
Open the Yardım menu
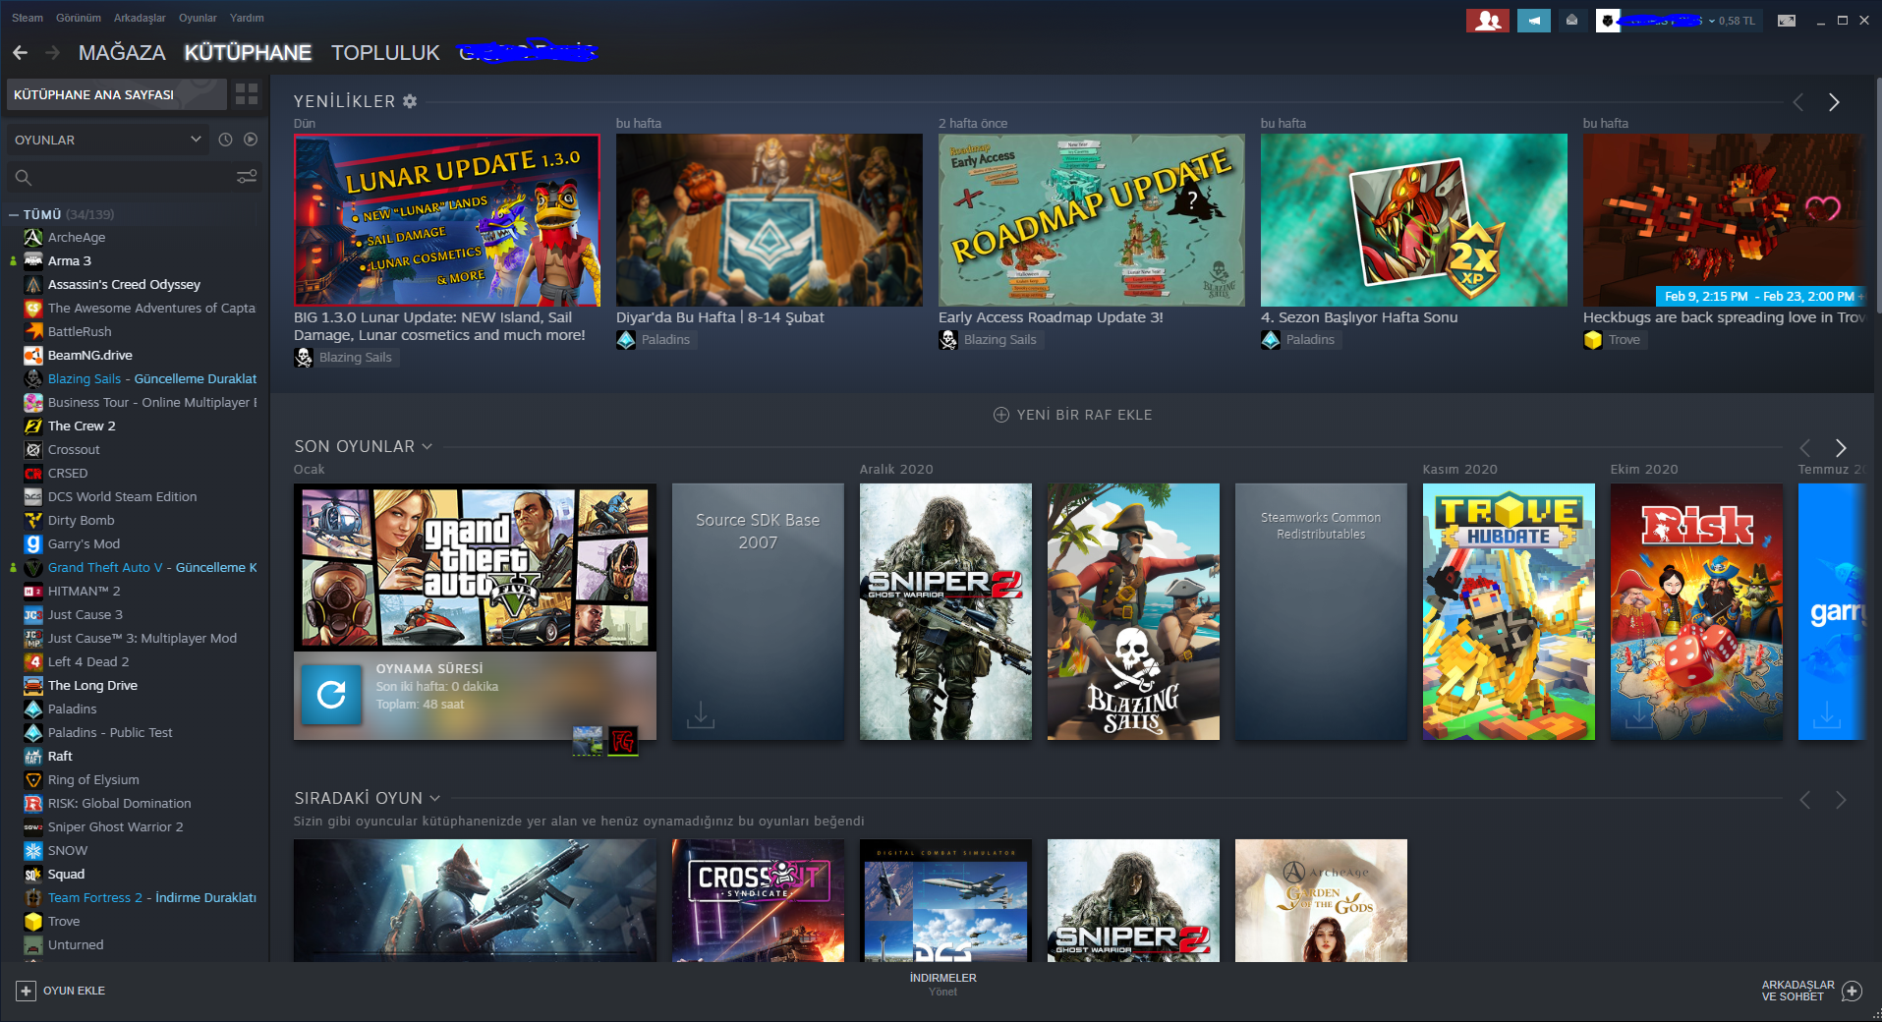(x=247, y=18)
